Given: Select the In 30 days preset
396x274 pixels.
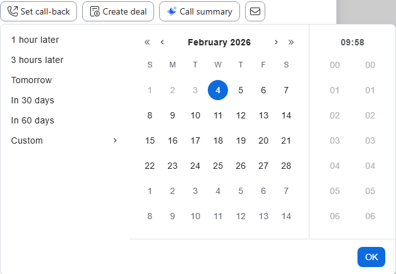Looking at the screenshot, I should [x=33, y=100].
